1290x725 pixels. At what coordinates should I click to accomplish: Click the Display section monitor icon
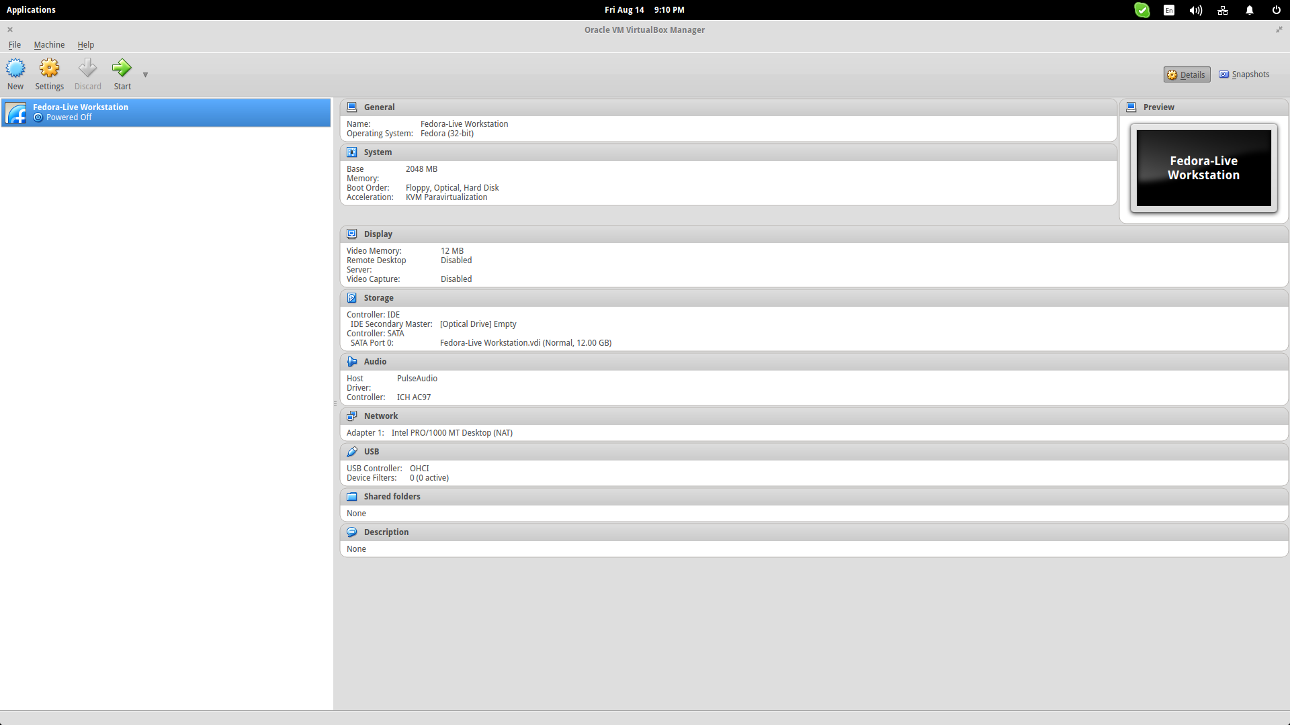[351, 234]
